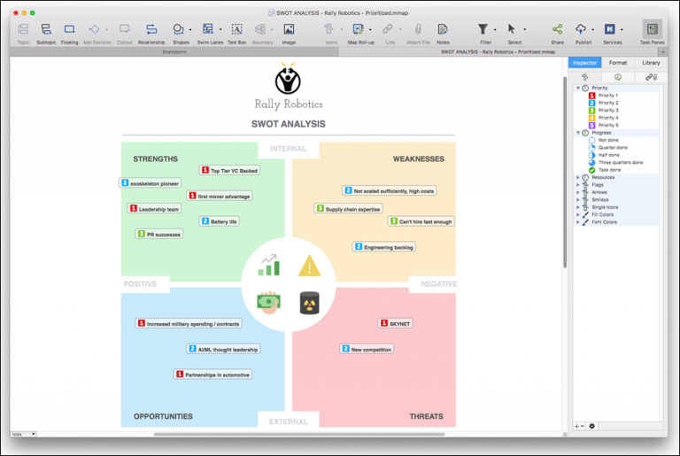Viewport: 680px width, 456px height.
Task: Click the Link toolbar icon
Action: 387,29
